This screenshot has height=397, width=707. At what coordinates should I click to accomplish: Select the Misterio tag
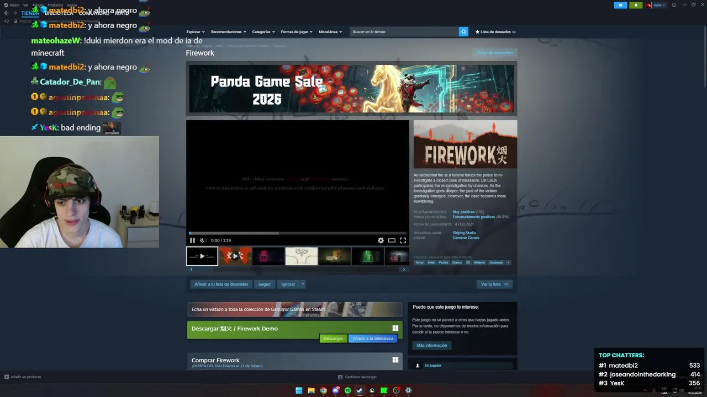click(479, 262)
